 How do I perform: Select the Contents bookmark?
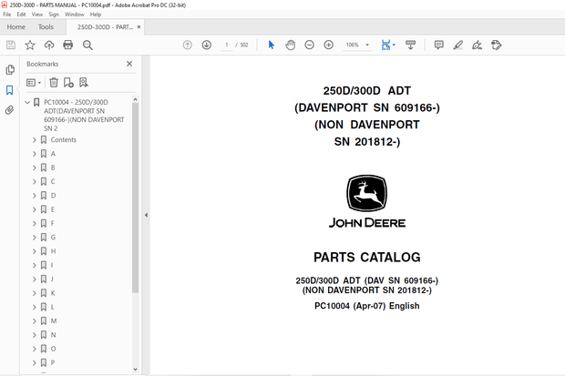point(64,139)
